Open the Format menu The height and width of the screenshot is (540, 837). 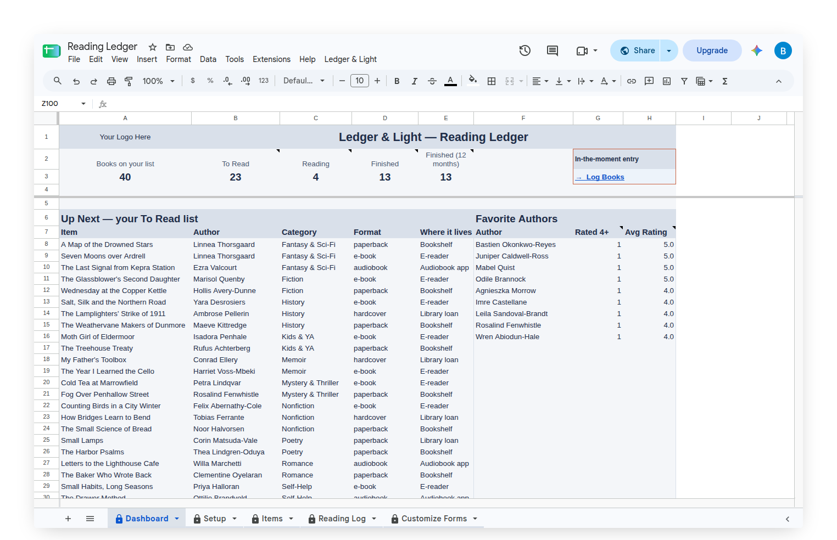click(178, 59)
